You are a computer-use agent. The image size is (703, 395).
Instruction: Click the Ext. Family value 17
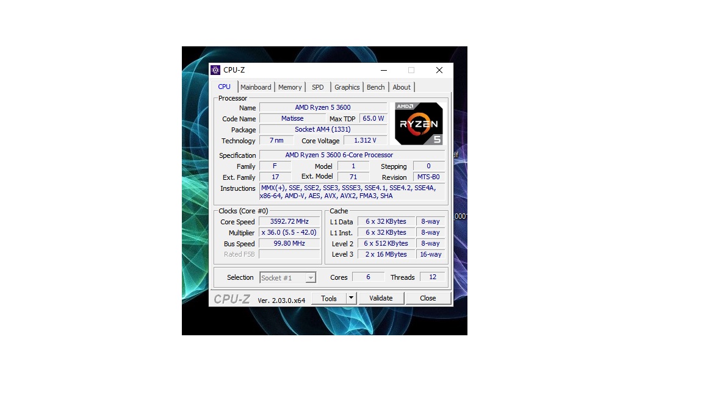(275, 177)
